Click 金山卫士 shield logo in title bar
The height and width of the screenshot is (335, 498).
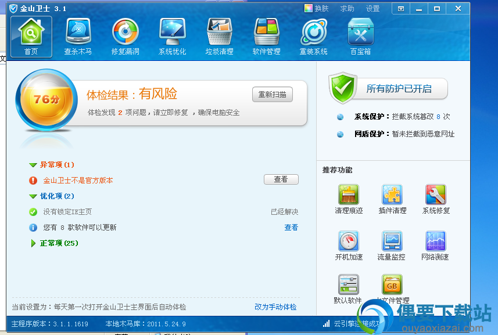click(x=13, y=9)
